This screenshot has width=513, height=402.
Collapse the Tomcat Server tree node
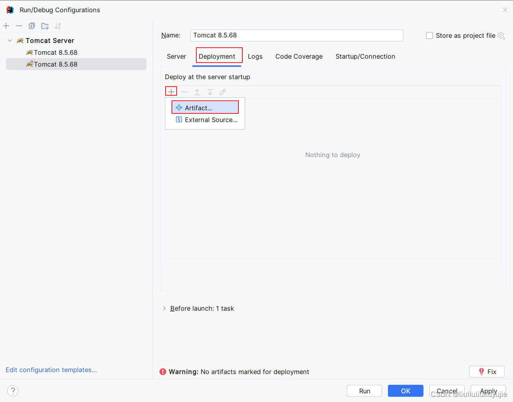10,41
